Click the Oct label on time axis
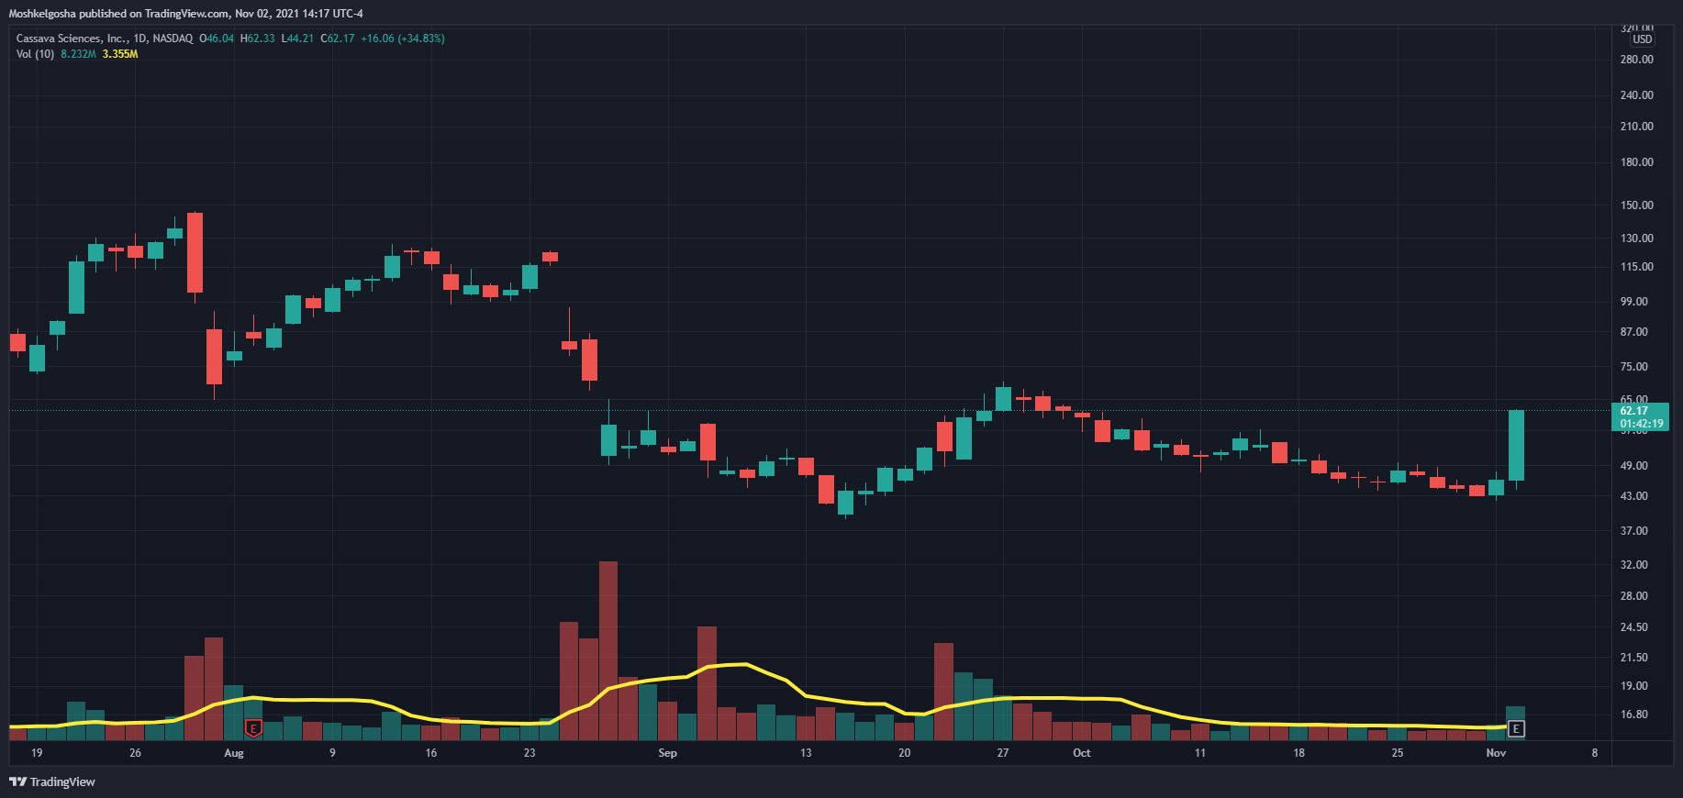 [1082, 753]
